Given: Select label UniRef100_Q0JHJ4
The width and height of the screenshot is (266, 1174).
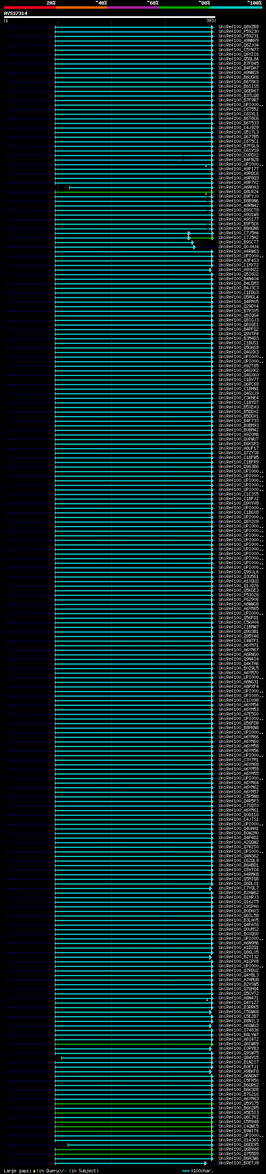Looking at the screenshot, I should click(239, 247).
